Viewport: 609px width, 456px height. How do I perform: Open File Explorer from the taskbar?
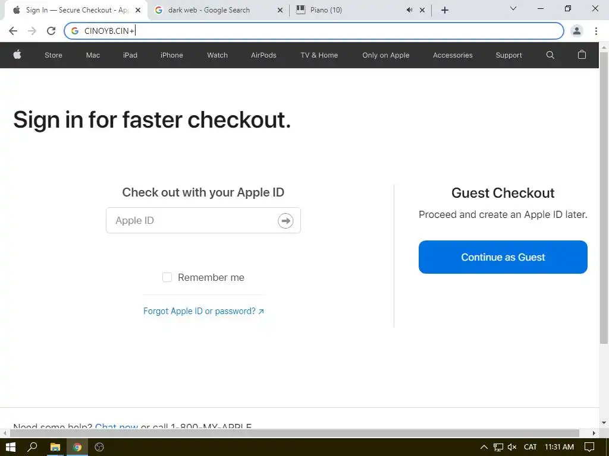click(55, 447)
